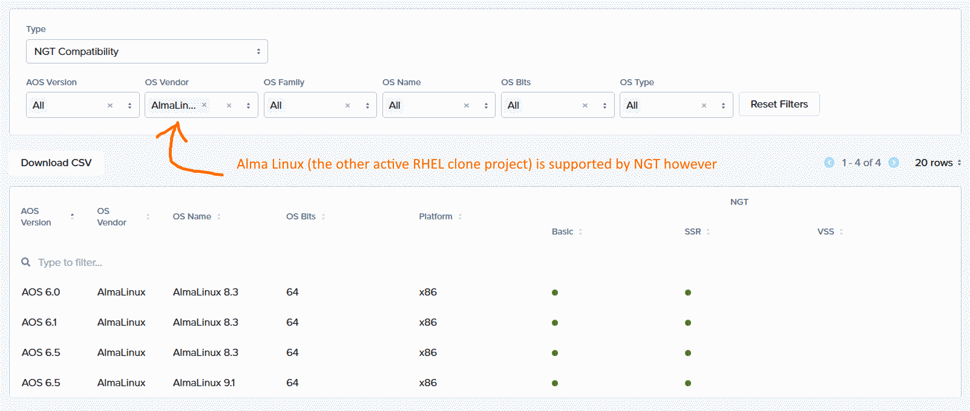Click the Reset Filters button
970x411 pixels.
coord(779,104)
